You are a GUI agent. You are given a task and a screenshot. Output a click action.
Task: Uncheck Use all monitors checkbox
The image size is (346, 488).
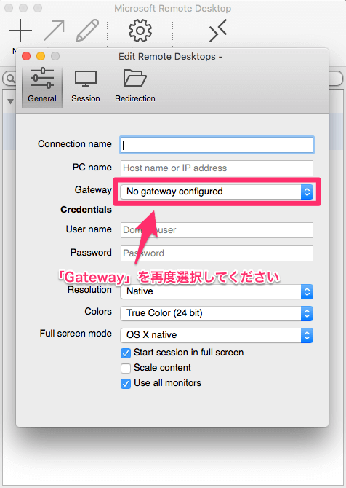coord(126,384)
